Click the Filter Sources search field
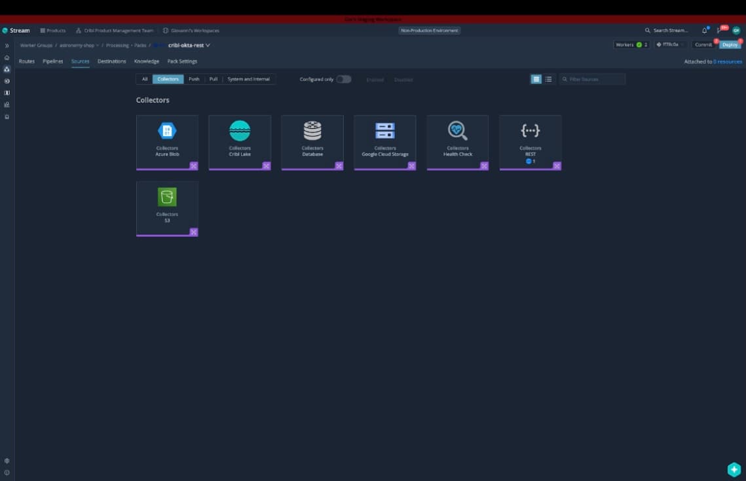 (593, 78)
